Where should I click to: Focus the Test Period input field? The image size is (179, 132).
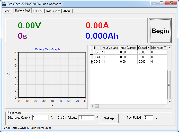tap(149, 118)
